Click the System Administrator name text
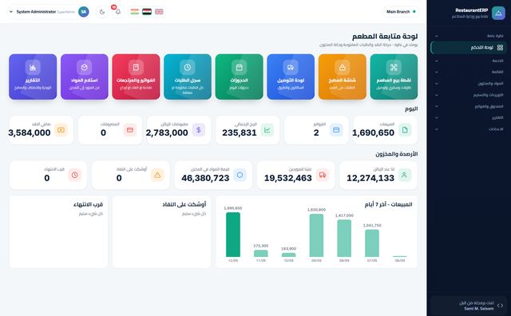Image resolution: width=511 pixels, height=316 pixels. 36,12
